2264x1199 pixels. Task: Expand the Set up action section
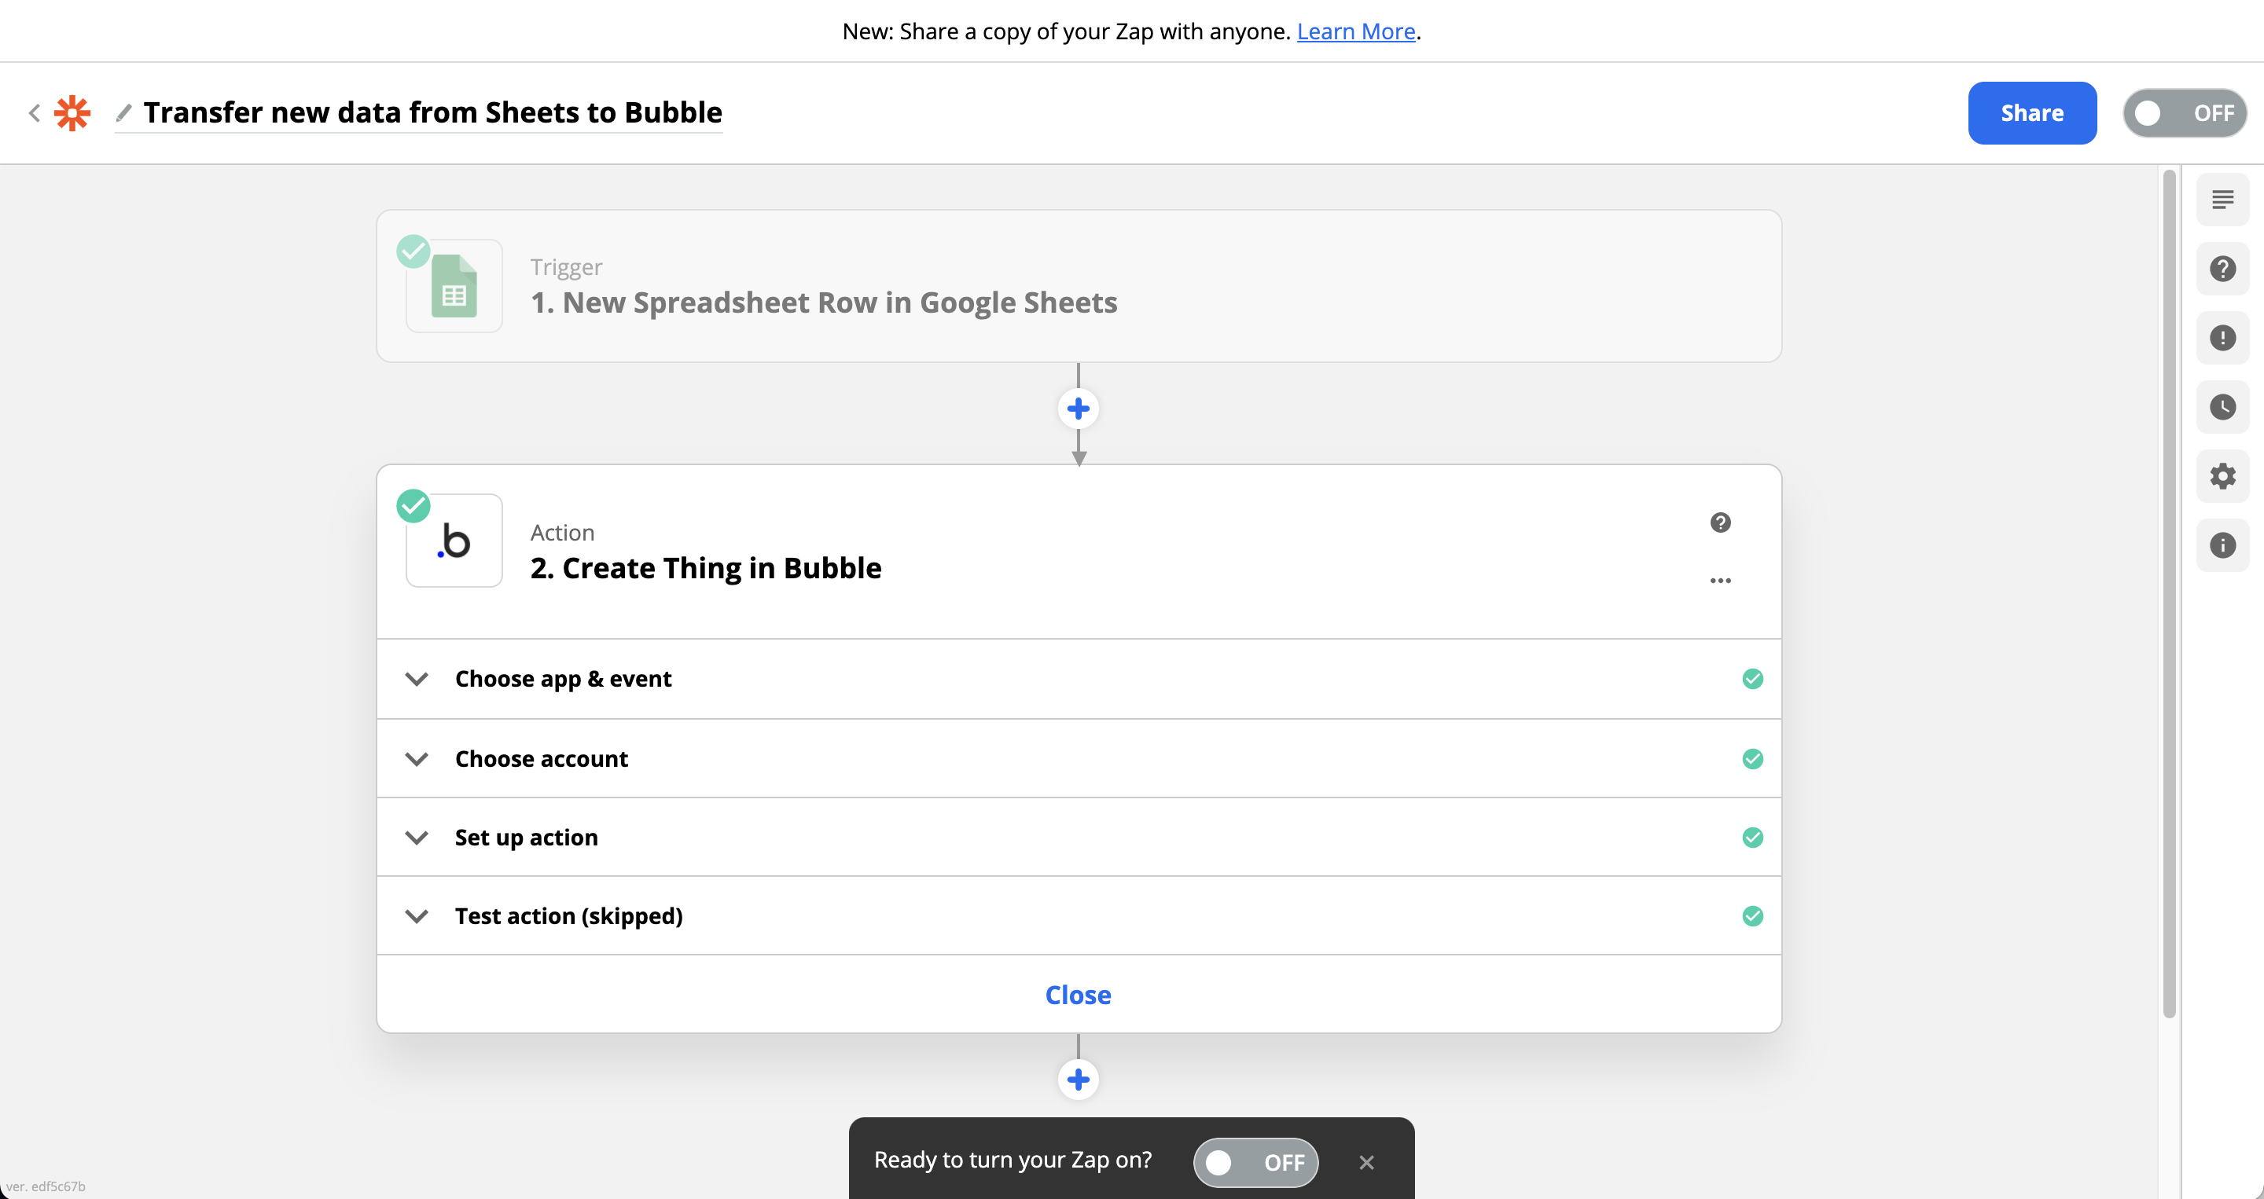[x=526, y=838]
